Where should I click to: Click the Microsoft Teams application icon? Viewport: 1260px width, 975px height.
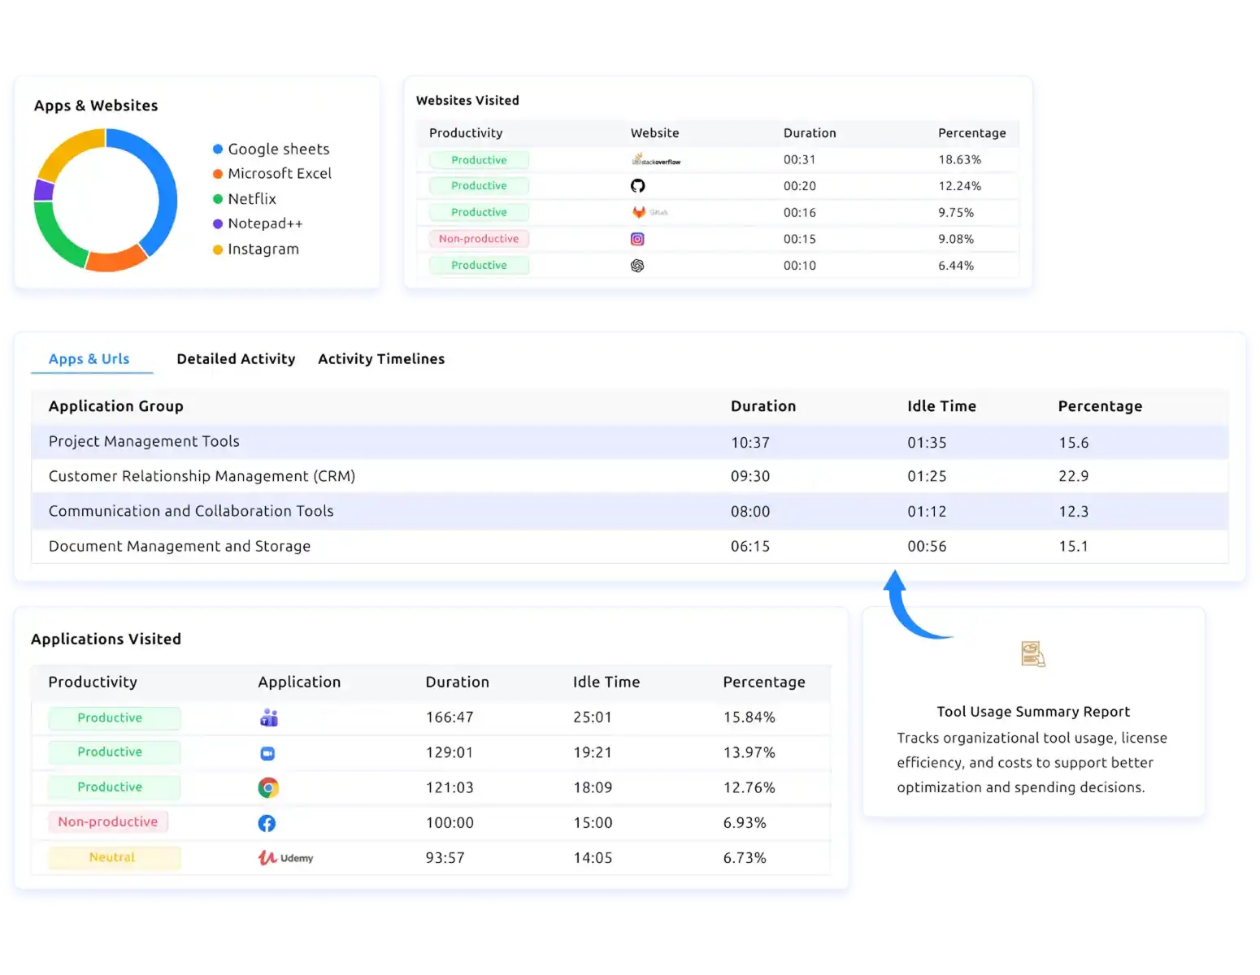(268, 717)
